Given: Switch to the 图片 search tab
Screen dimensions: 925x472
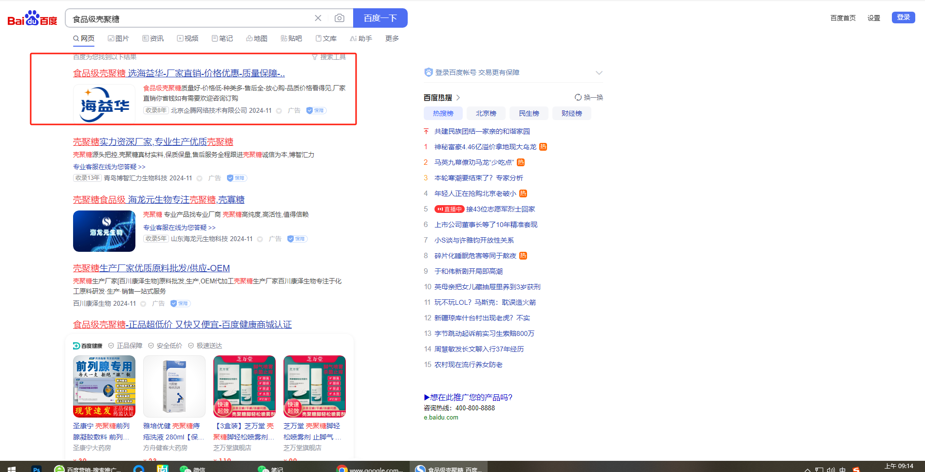Looking at the screenshot, I should click(x=118, y=38).
